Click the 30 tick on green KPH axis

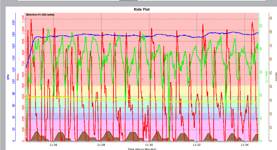261,72
